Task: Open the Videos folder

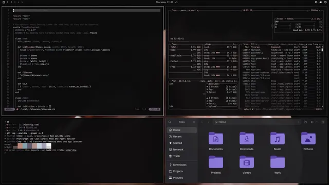Action: point(247,164)
